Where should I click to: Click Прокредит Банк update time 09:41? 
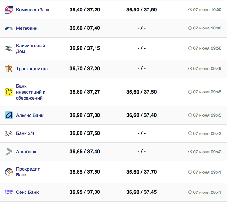pos(207,172)
